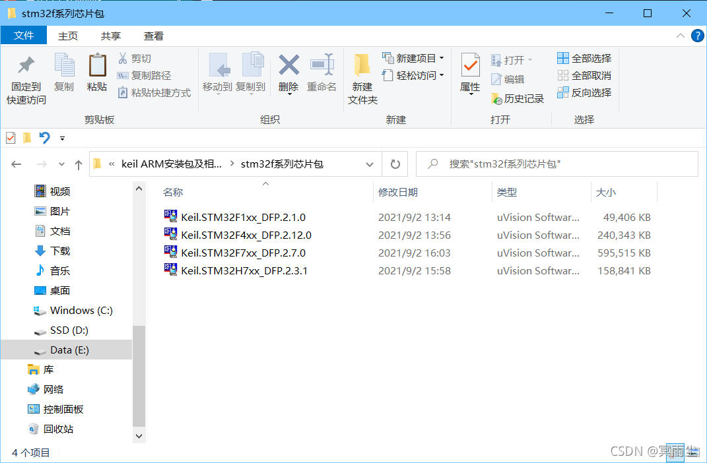Switch to Home (主页) tab

pyautogui.click(x=68, y=36)
